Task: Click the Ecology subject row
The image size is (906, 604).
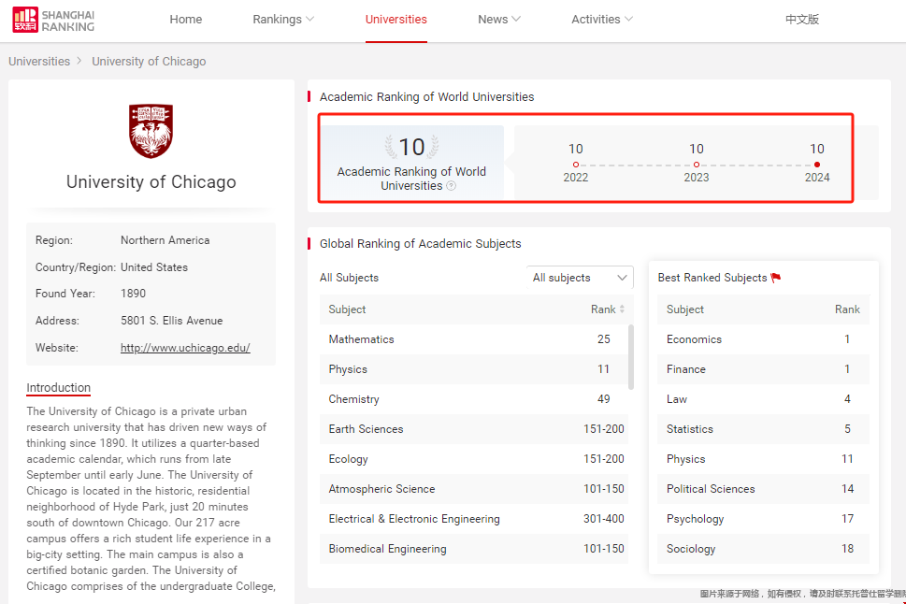Action: (x=474, y=459)
